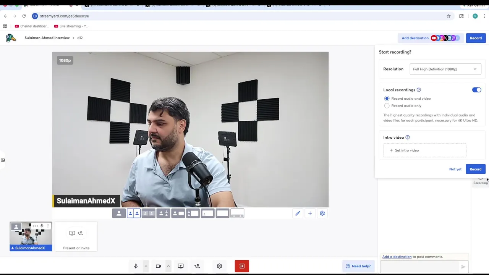
Task: Expand microphone options caret
Action: click(x=146, y=266)
